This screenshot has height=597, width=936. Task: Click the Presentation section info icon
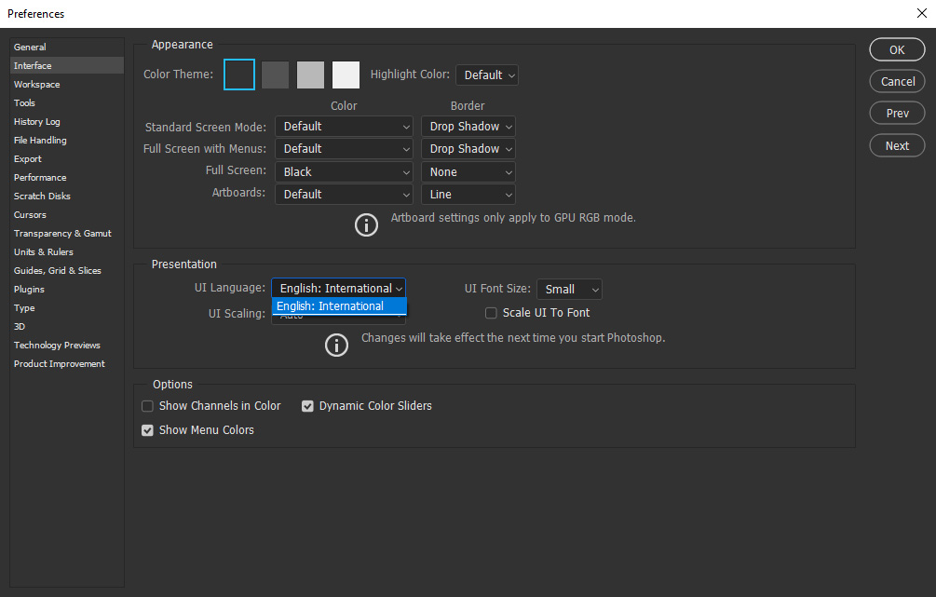[336, 345]
